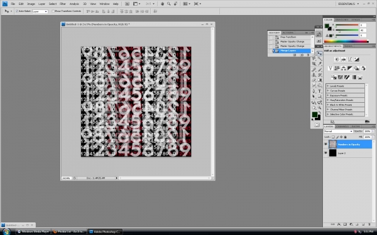Toggle Quick Mask mode icon
Image resolution: width=377 pixels, height=235 pixels.
click(x=317, y=125)
